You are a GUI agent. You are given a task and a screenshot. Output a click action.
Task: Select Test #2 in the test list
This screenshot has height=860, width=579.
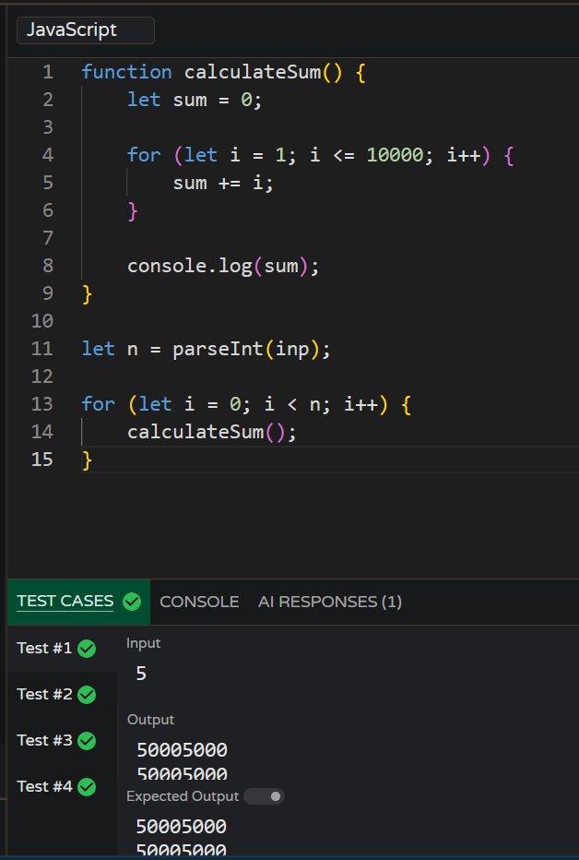[62, 694]
